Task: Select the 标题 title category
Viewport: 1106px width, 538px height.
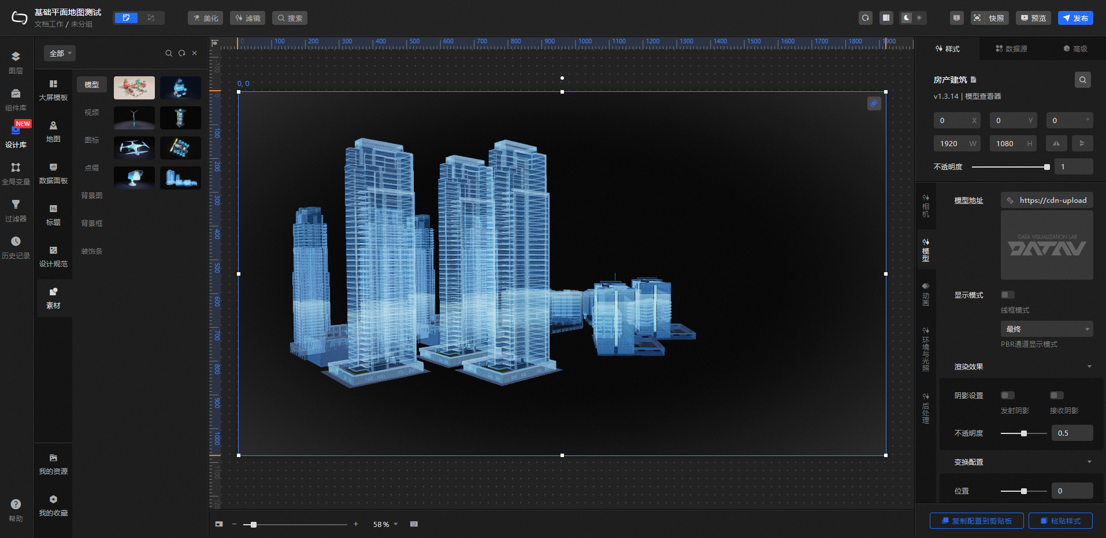Action: tap(53, 216)
